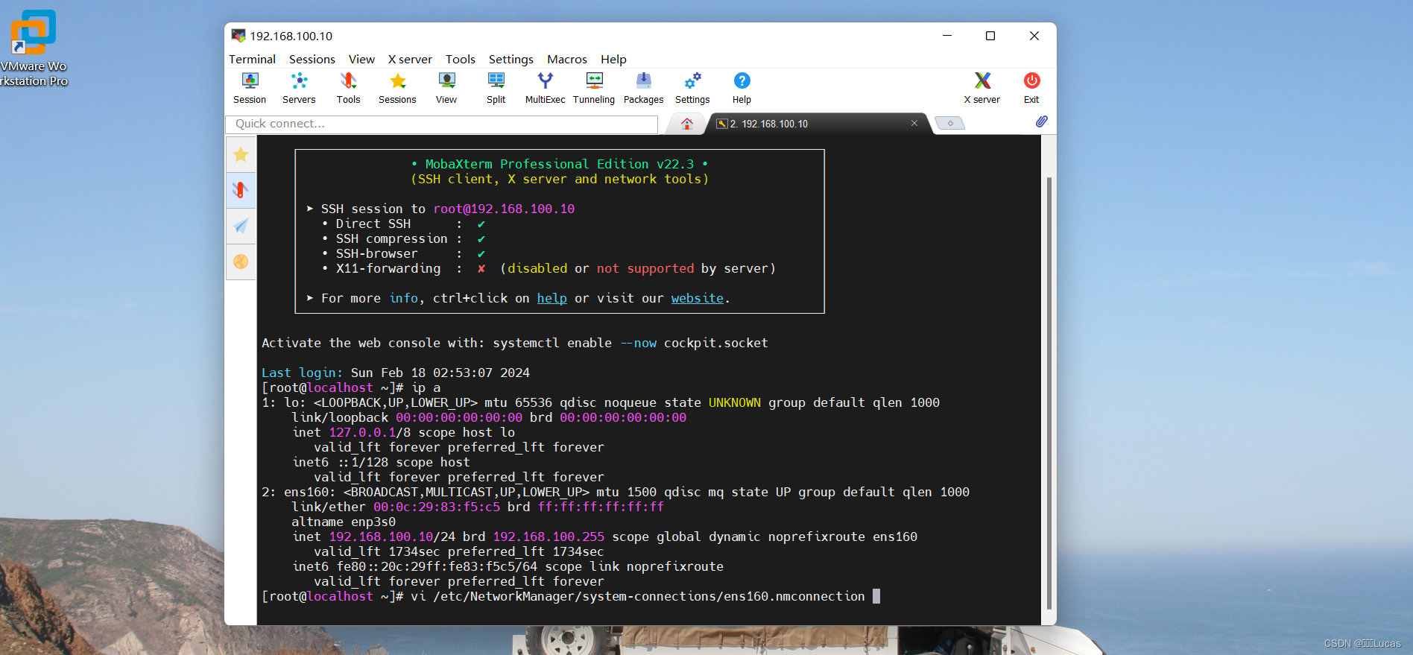Click the red Exit power icon
The image size is (1413, 655).
1031,88
